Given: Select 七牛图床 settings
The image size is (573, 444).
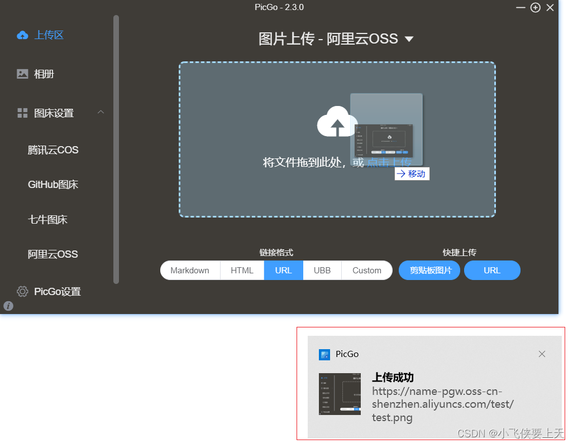Looking at the screenshot, I should click(x=47, y=220).
